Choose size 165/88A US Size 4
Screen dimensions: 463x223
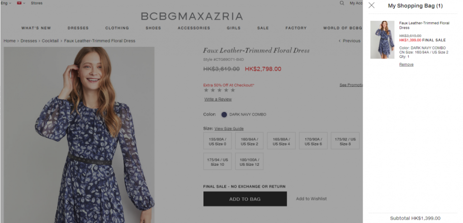click(281, 141)
